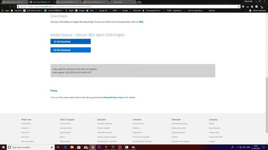Open the Microsoft bookmark

click(x=135, y=10)
